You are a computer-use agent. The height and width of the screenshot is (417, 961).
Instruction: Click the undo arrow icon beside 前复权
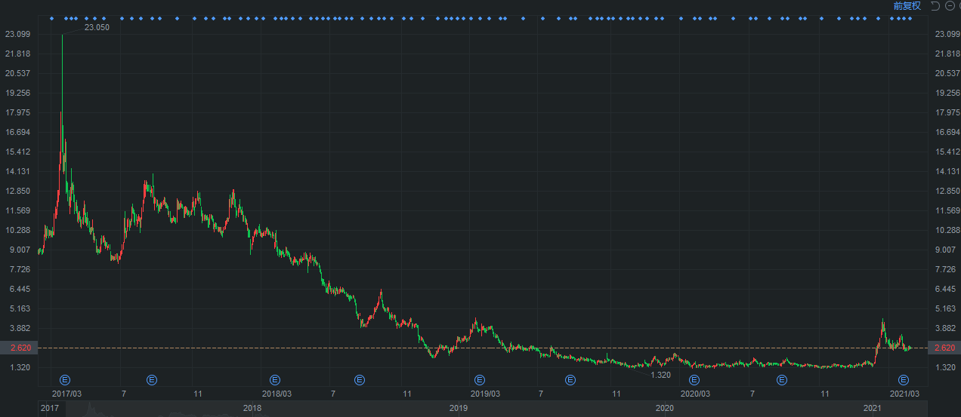(935, 6)
